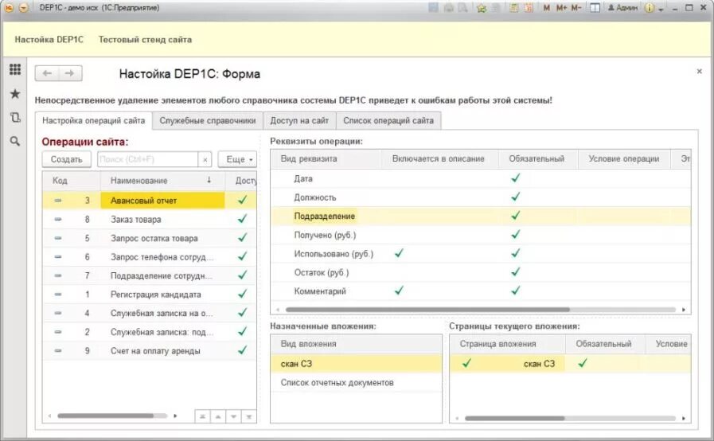Screen dimensions: 714x441
Task: Toggle Включается в описание for Комментарий
Action: click(x=399, y=291)
